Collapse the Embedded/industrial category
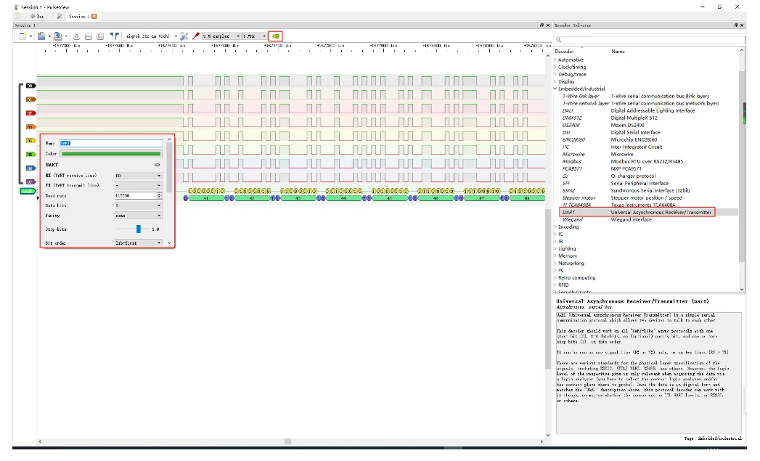Viewport: 760px width, 461px height. click(x=555, y=89)
